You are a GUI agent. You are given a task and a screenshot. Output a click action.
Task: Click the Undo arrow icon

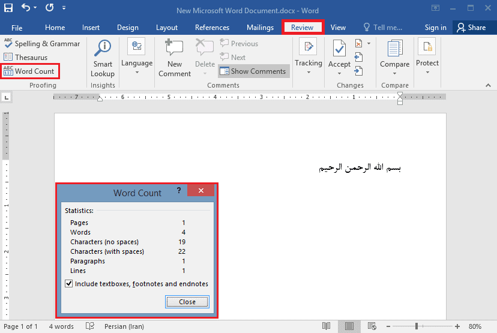point(26,7)
